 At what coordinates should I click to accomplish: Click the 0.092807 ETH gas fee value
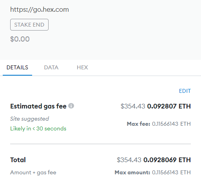click(169, 106)
